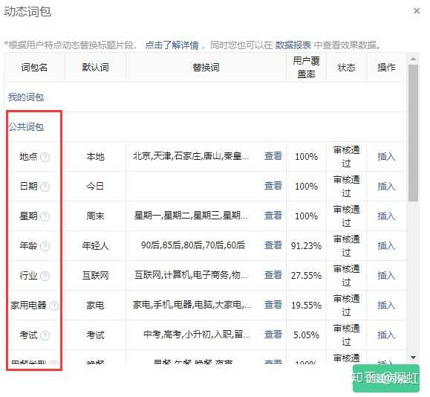Screen dimensions: 430x397
Task: Close the 动态词包 dialog
Action: (417, 10)
